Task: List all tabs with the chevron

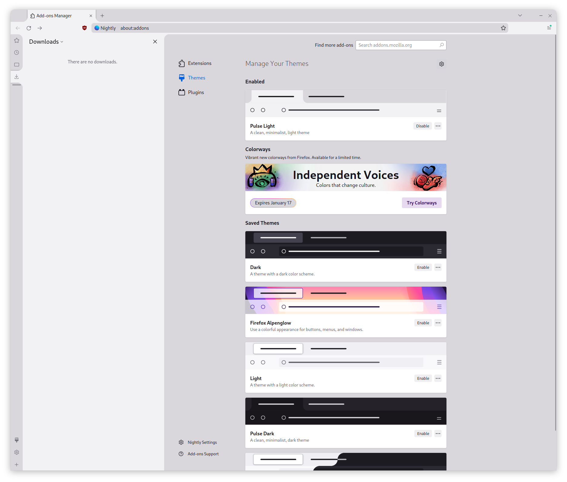Action: [x=520, y=15]
